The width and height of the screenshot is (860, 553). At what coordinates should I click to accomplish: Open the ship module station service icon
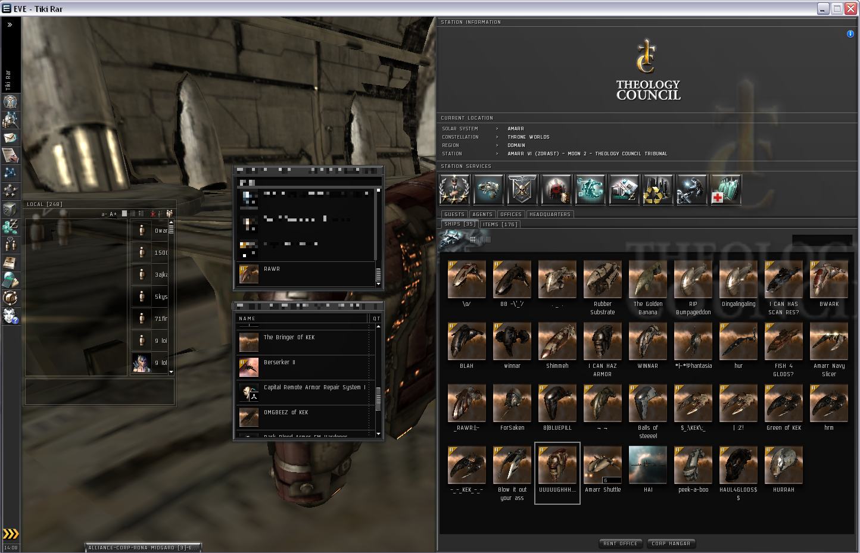click(x=488, y=190)
